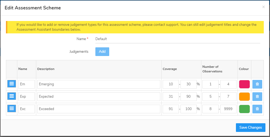270x137 pixels.
Task: Delete the Exceeded judgement with trash icon
Action: (257, 109)
